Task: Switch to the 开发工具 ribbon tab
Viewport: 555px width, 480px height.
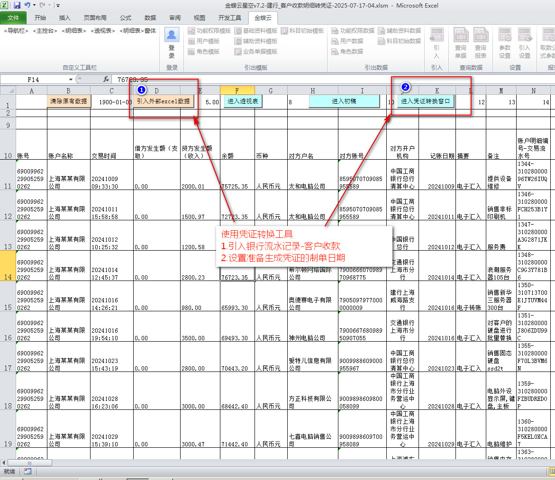Action: click(x=230, y=18)
